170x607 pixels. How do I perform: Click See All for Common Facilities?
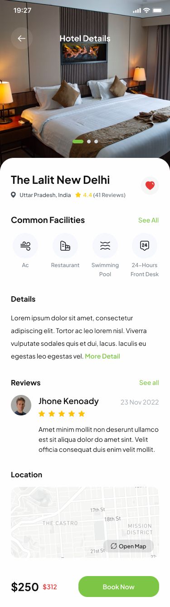148,220
